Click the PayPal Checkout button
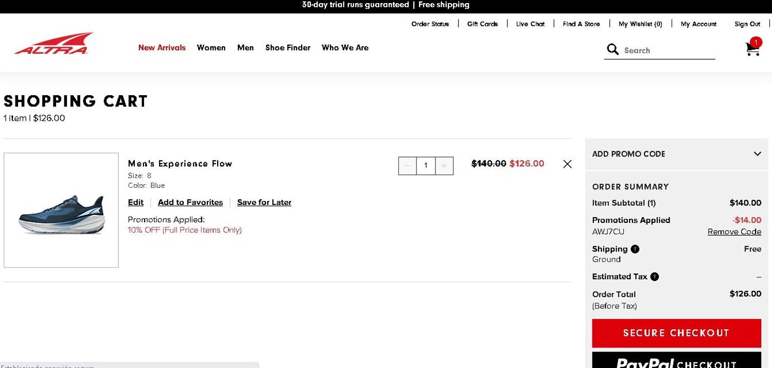The image size is (772, 368). click(676, 361)
